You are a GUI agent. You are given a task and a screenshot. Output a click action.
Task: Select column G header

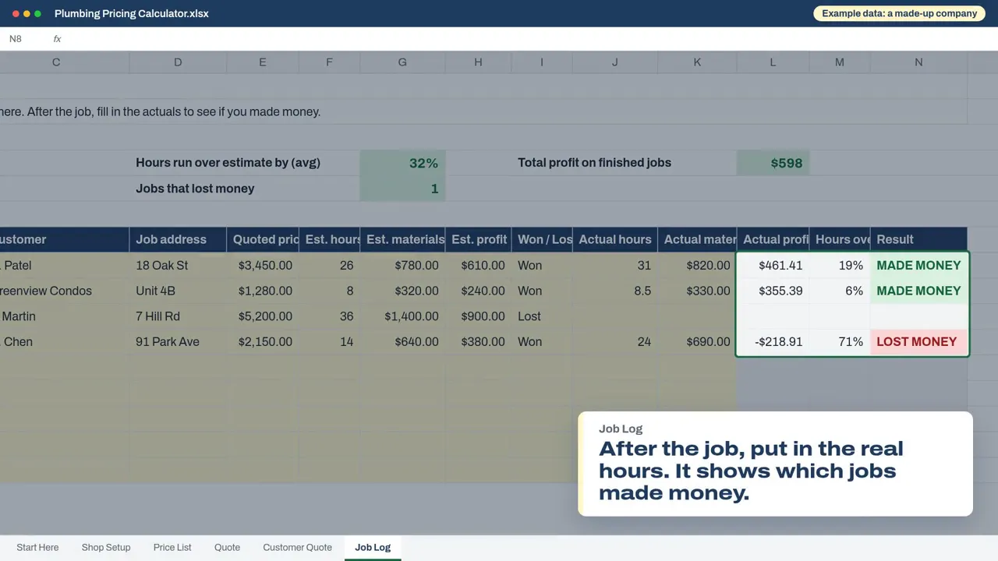(402, 62)
